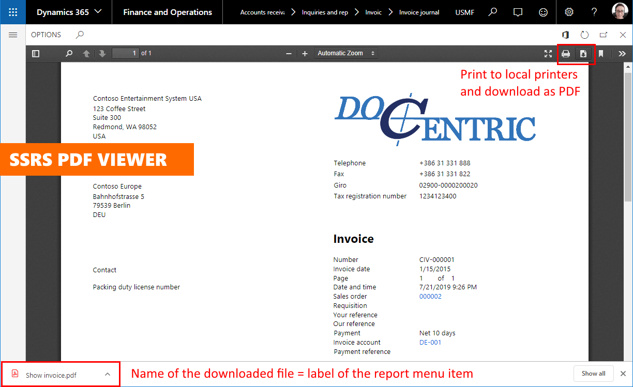The image size is (633, 387).
Task: Open the app launcher waffle icon
Action: pyautogui.click(x=13, y=12)
